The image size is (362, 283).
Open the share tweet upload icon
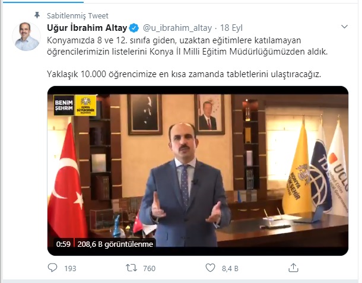pyautogui.click(x=293, y=268)
